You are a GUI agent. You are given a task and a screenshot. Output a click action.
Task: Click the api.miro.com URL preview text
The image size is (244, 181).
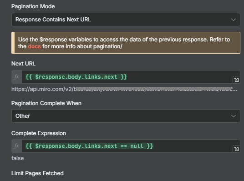(x=124, y=89)
